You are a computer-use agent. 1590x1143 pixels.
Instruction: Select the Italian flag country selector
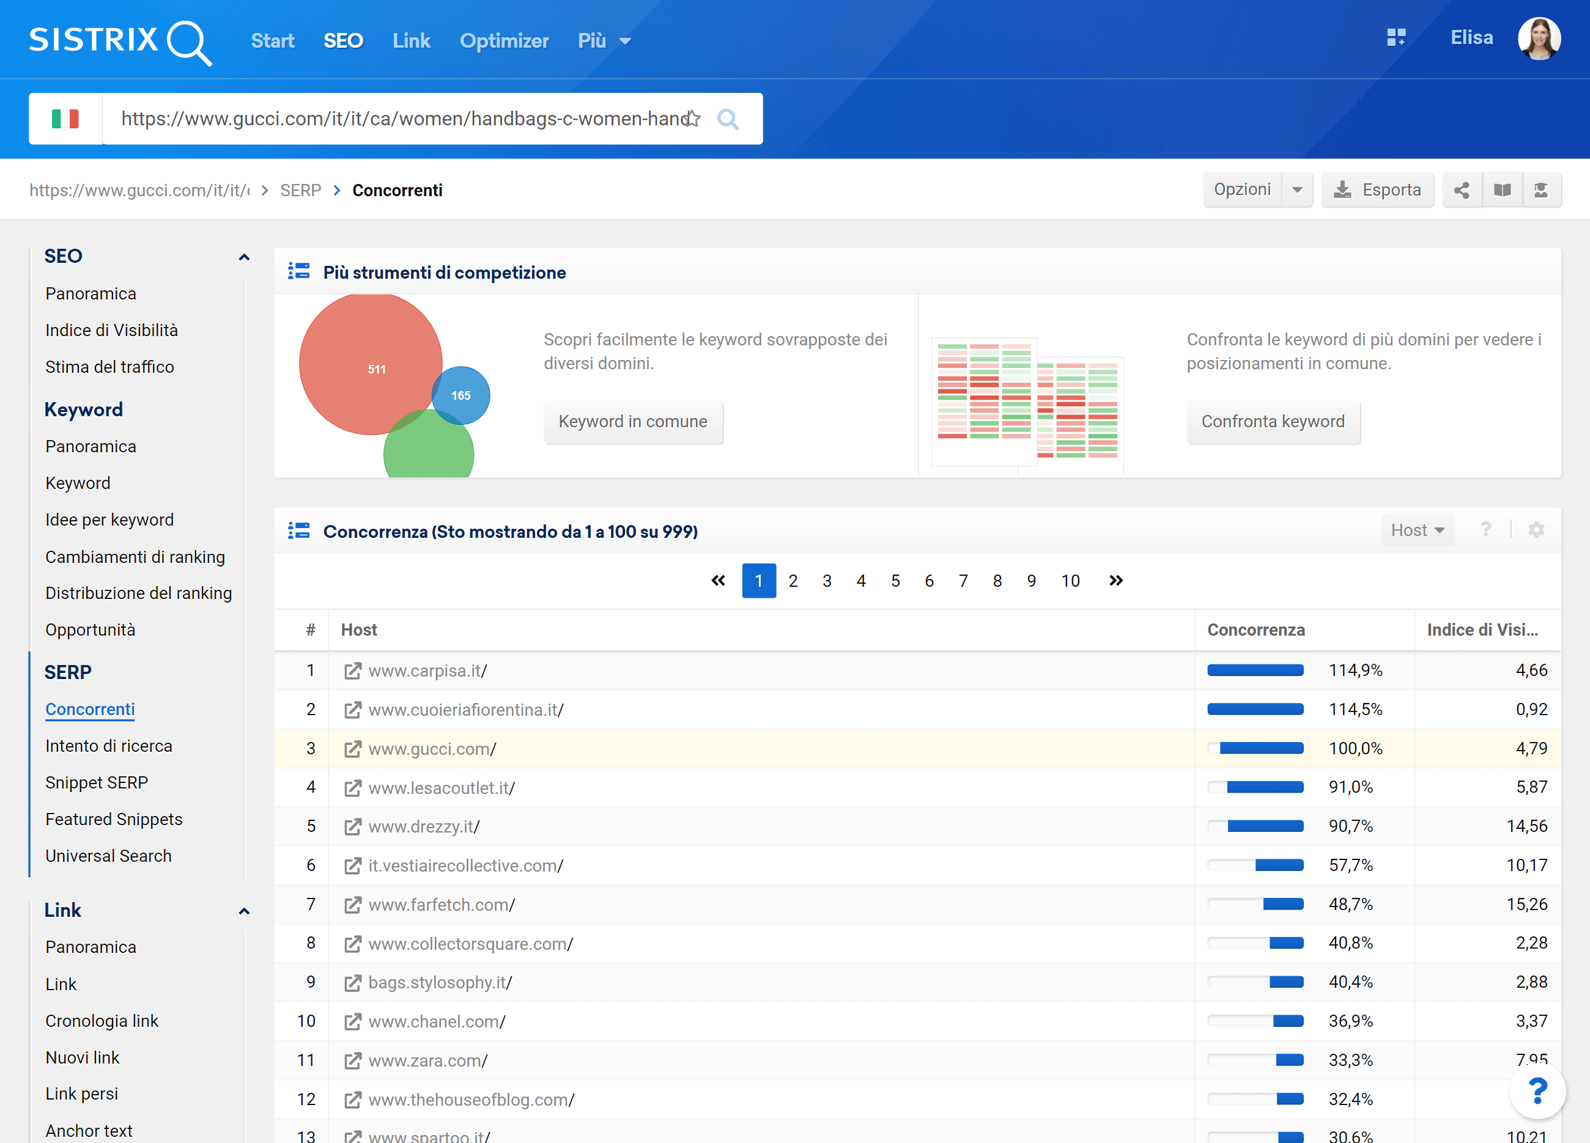[65, 119]
